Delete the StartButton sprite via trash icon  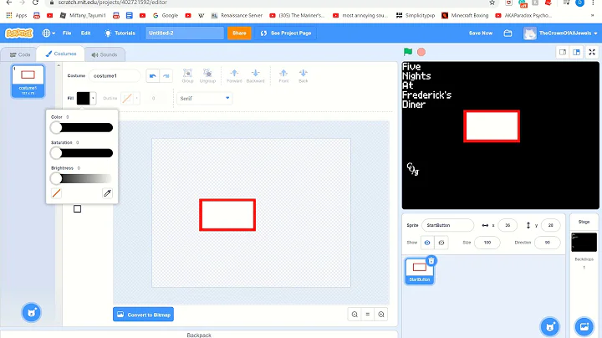(x=431, y=261)
